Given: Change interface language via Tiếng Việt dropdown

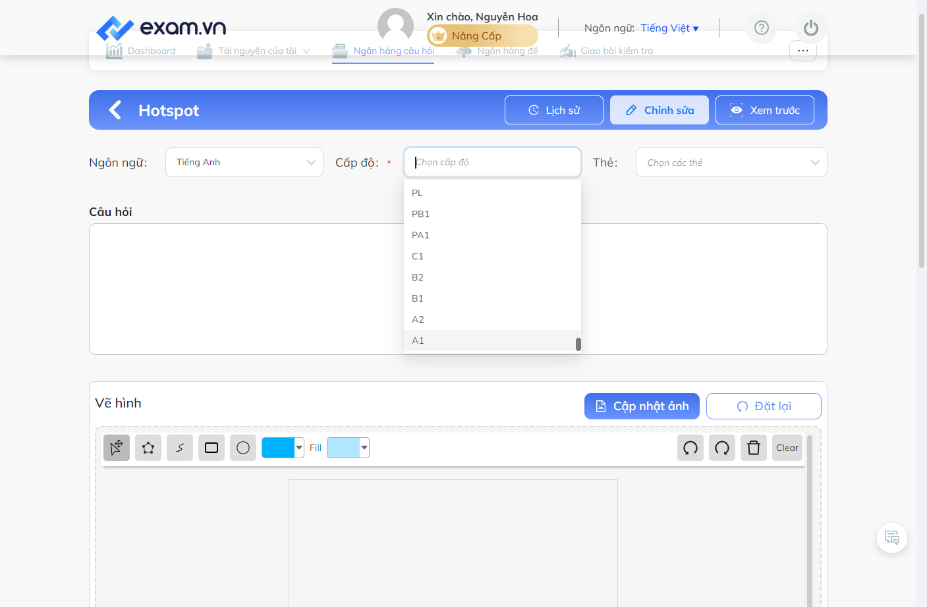Looking at the screenshot, I should (x=669, y=28).
